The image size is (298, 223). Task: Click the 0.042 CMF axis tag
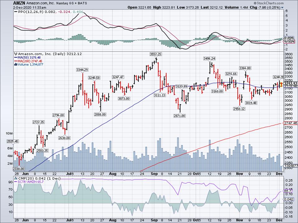288,199
